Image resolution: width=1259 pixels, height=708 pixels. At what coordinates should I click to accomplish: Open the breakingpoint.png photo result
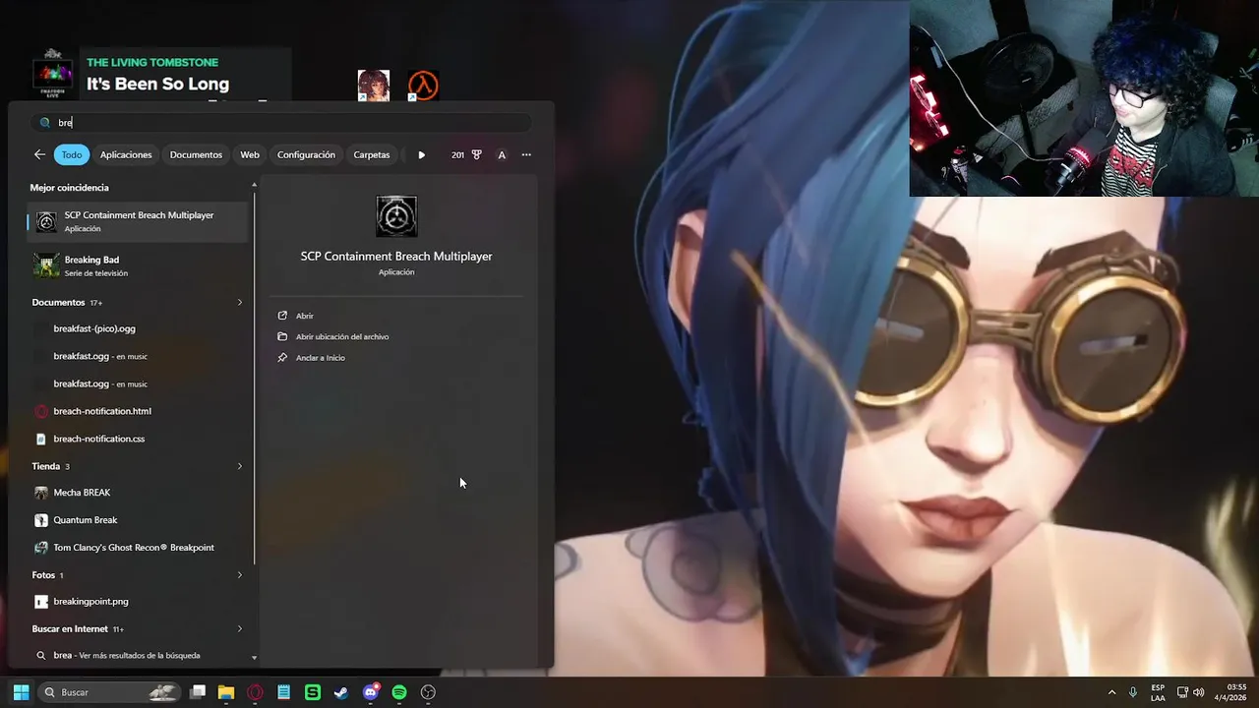point(138,601)
